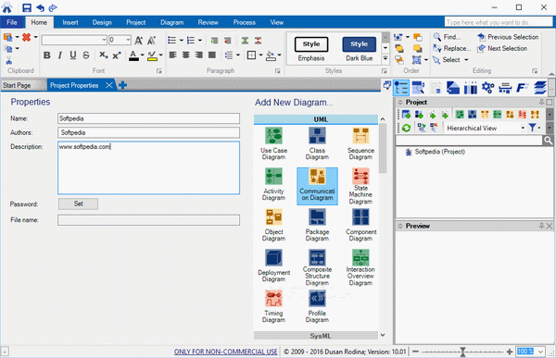Apply the Emphasis style
The height and width of the screenshot is (358, 556).
[x=311, y=48]
